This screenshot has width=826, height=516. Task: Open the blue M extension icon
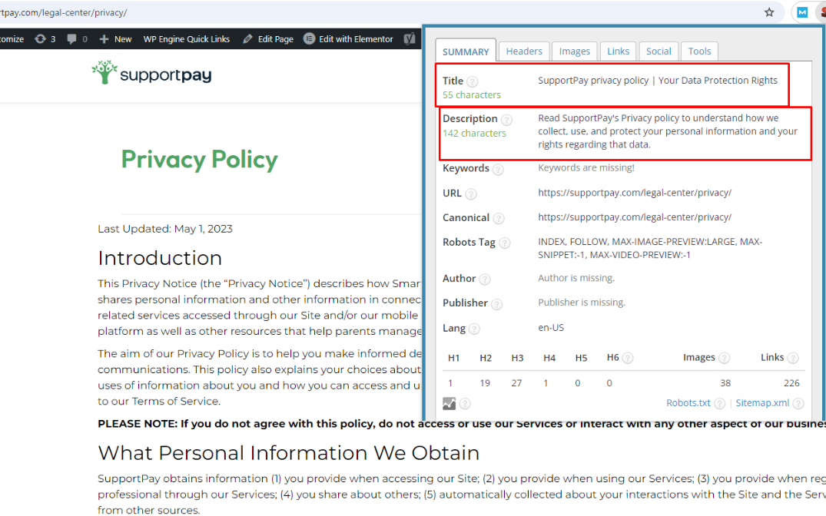click(x=802, y=12)
